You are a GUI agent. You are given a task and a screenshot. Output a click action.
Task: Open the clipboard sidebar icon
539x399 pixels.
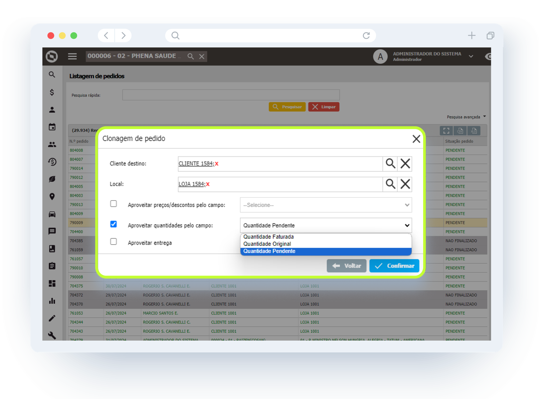pos(52,266)
